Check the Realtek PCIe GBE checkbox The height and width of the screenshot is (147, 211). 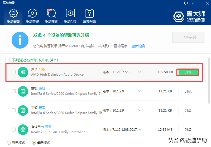point(14,130)
